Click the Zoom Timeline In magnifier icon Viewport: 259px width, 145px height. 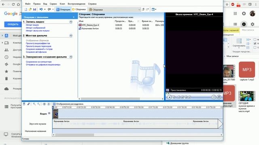click(x=34, y=104)
